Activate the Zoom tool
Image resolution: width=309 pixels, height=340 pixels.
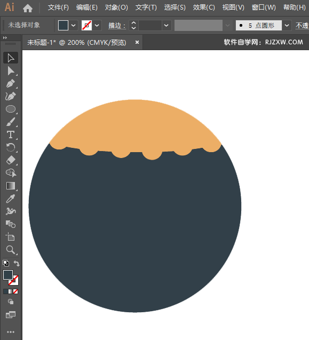[11, 250]
